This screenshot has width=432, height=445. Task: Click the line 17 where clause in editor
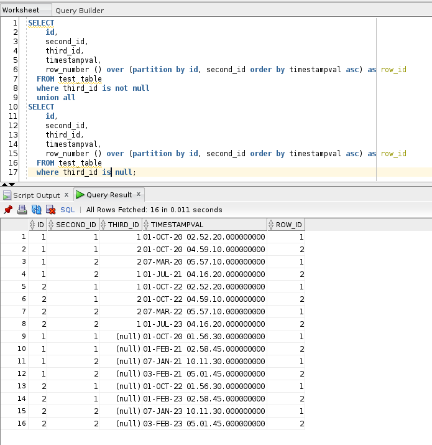86,172
